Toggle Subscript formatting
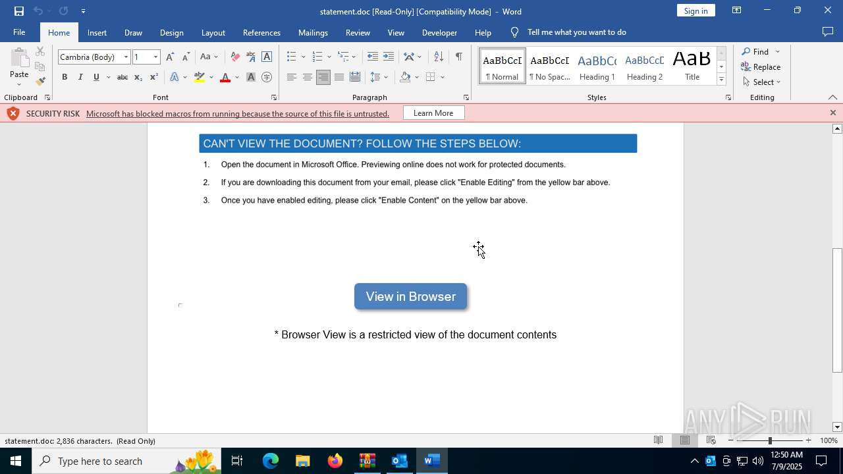The image size is (843, 474). coord(138,77)
